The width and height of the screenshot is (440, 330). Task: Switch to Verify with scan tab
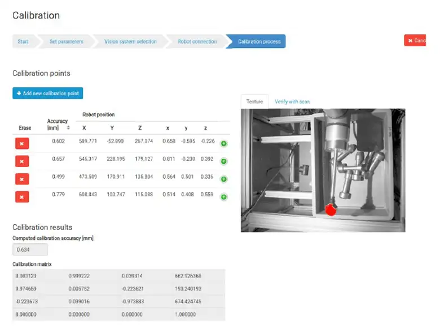[292, 102]
